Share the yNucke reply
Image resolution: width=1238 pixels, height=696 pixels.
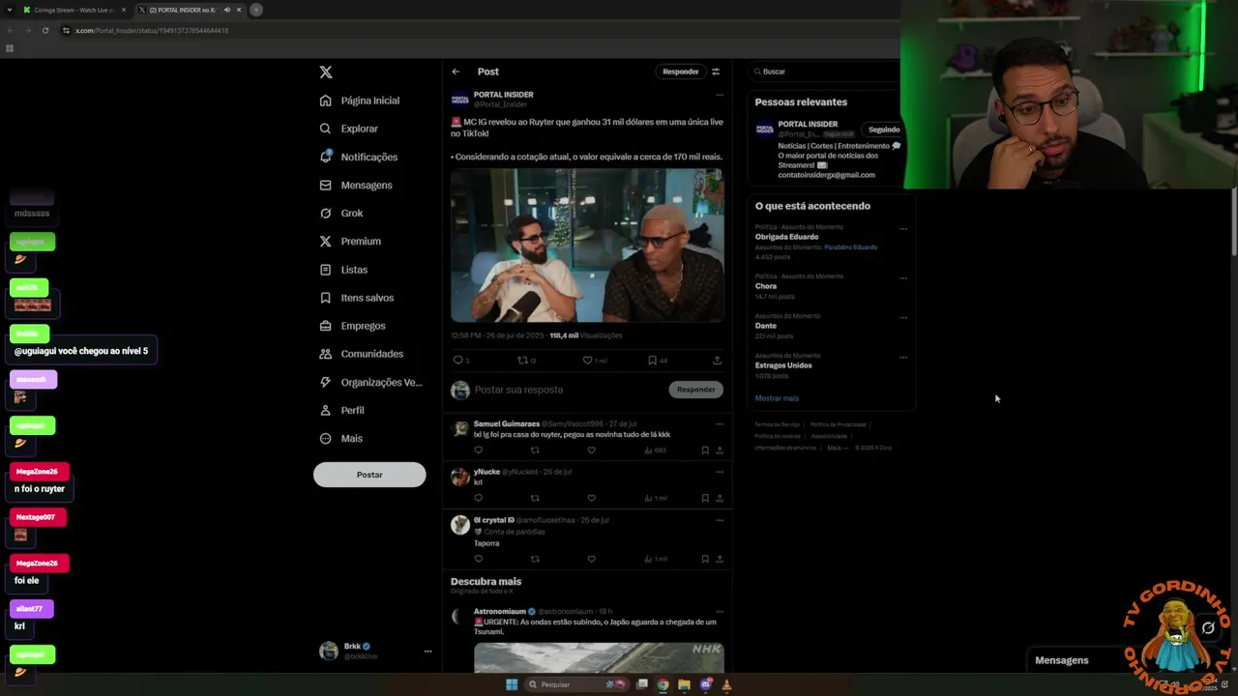pos(719,498)
